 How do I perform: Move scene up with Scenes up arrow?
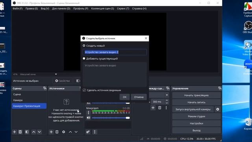(x=33, y=132)
